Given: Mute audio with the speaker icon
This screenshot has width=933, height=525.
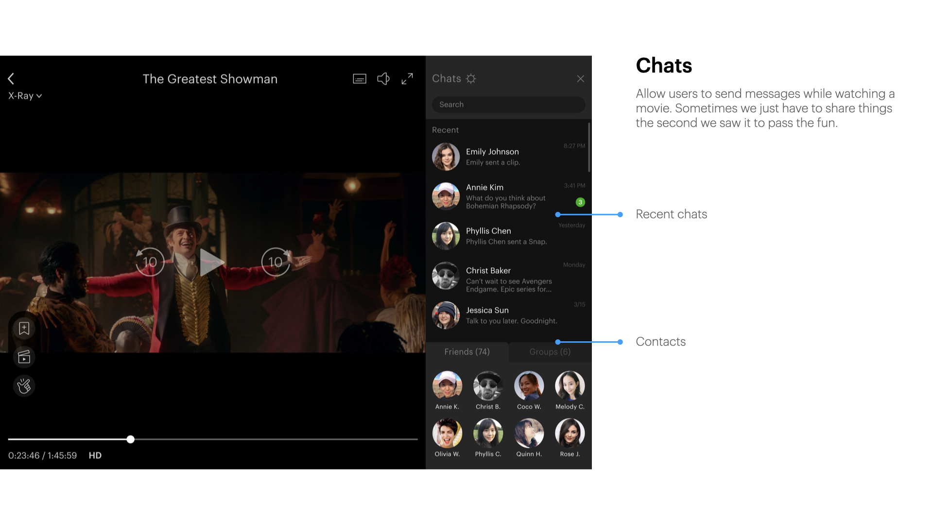Looking at the screenshot, I should (x=383, y=79).
